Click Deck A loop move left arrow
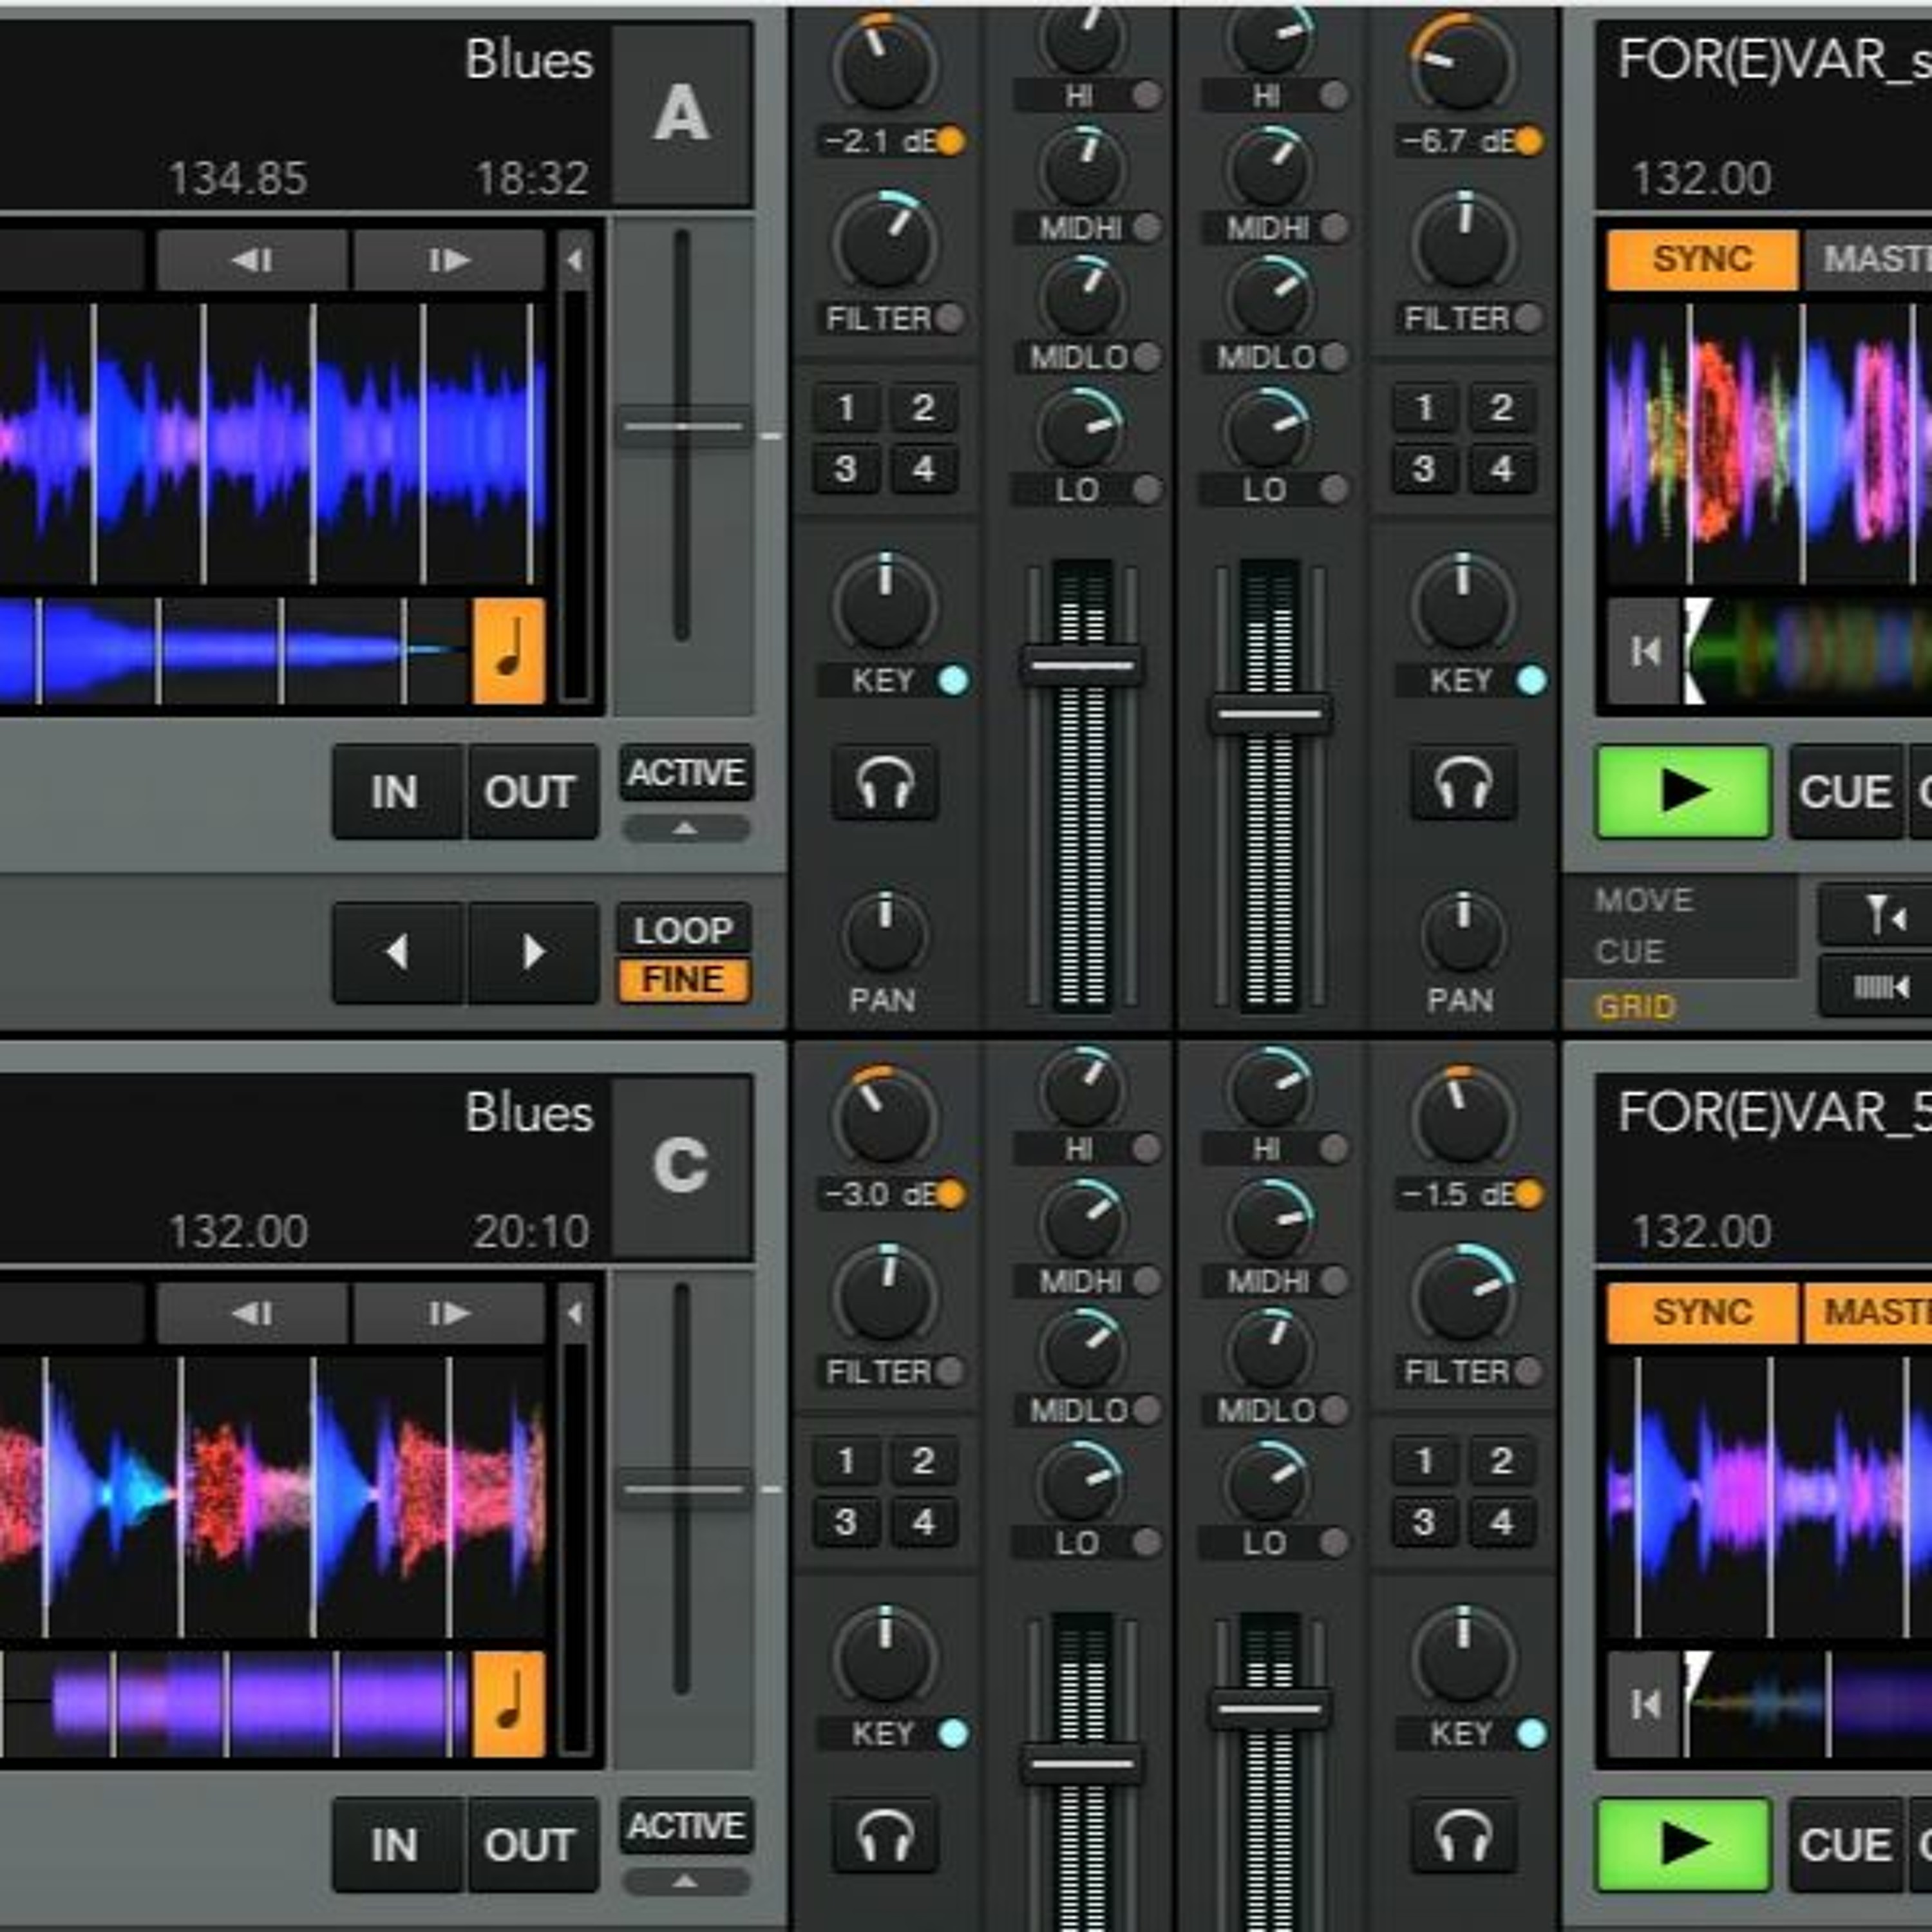1932x1932 pixels. 397,951
